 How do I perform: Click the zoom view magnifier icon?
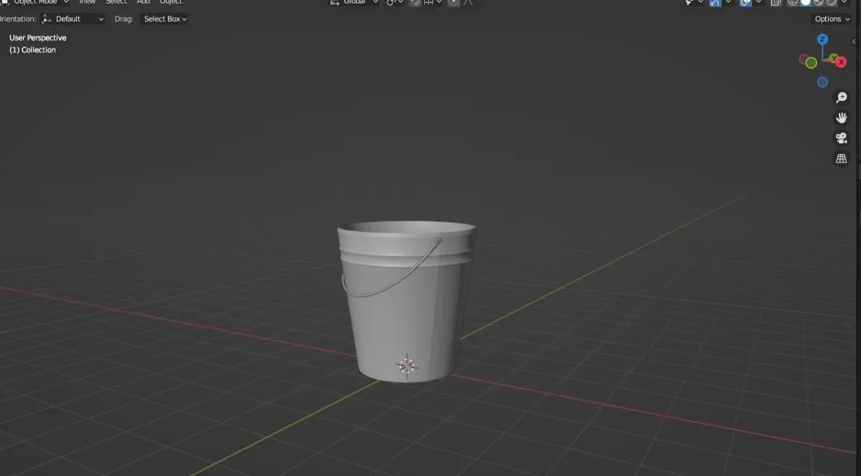pos(842,97)
